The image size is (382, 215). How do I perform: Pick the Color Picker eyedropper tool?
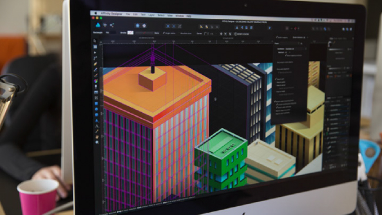96,132
